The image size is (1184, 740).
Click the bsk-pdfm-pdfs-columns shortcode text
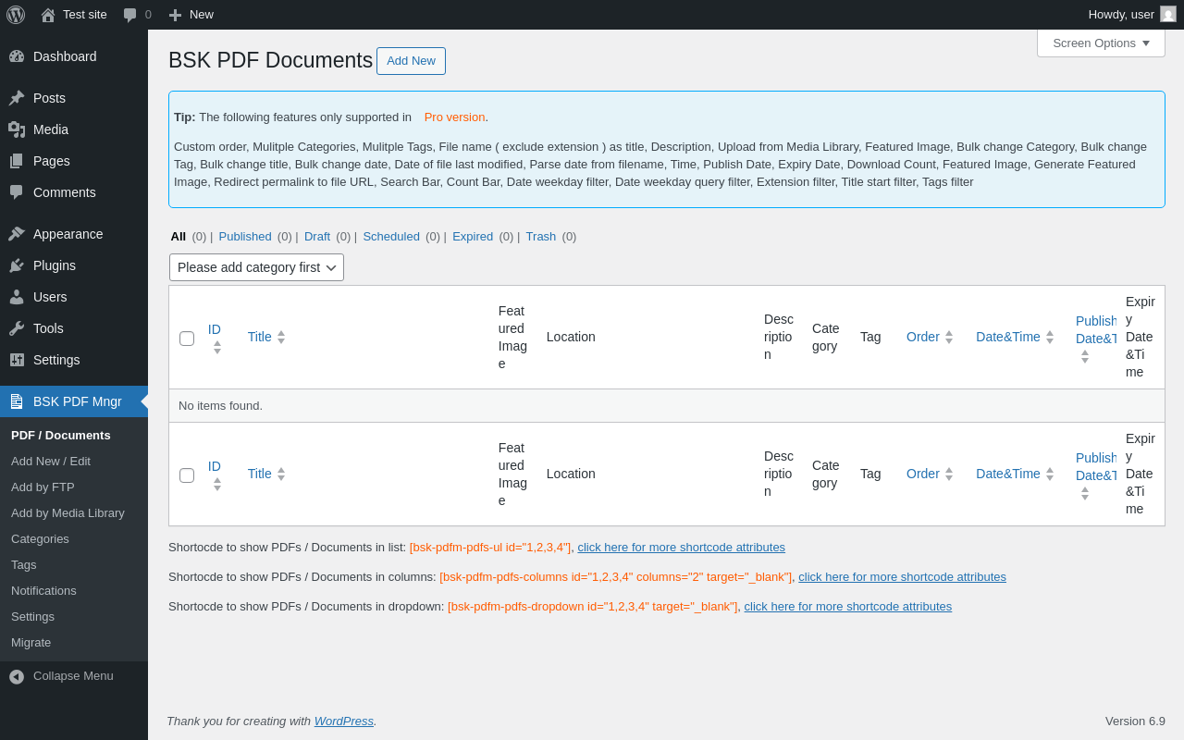click(x=615, y=576)
